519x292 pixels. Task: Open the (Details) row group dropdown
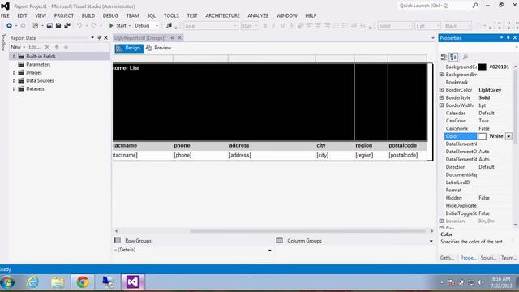(x=269, y=251)
